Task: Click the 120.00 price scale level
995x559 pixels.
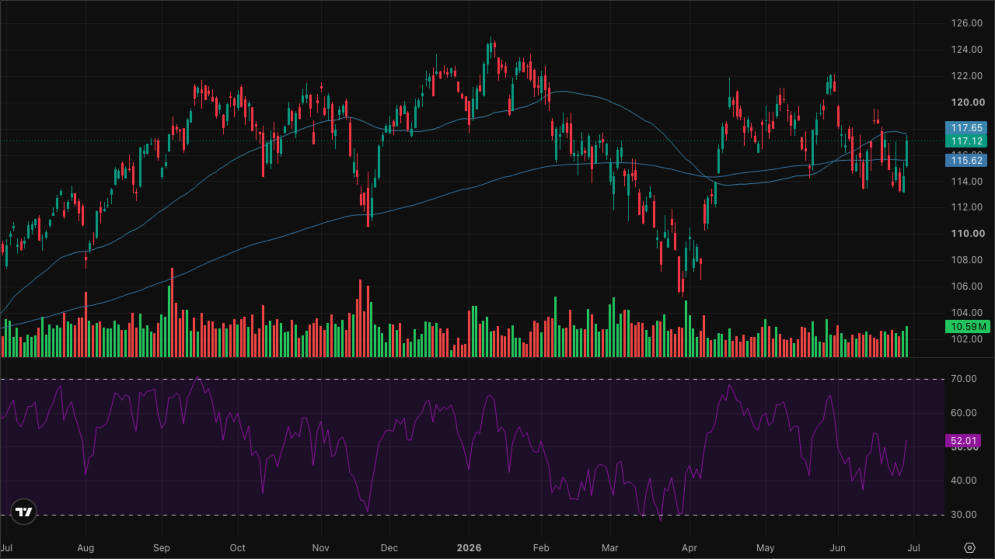Action: tap(968, 102)
